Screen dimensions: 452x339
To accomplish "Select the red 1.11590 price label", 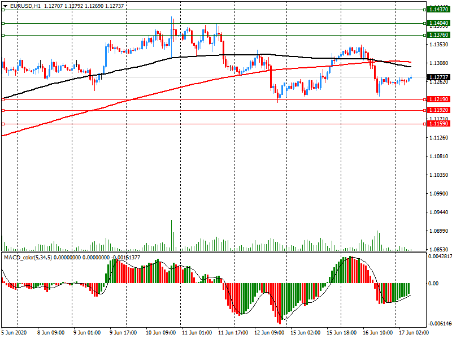I will [438, 123].
